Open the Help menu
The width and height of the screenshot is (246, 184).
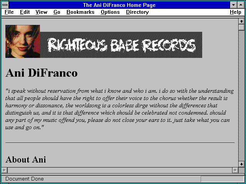coord(236,12)
